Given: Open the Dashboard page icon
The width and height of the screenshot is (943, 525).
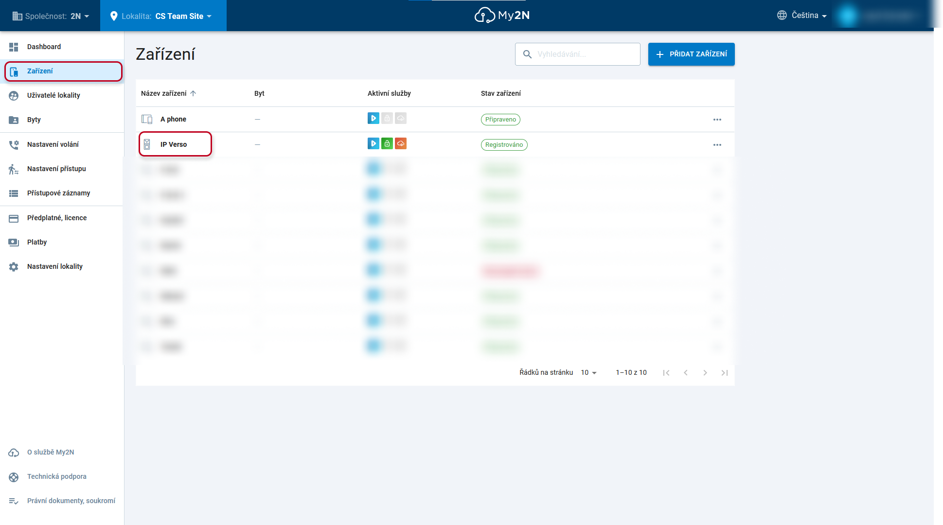Looking at the screenshot, I should [x=14, y=47].
